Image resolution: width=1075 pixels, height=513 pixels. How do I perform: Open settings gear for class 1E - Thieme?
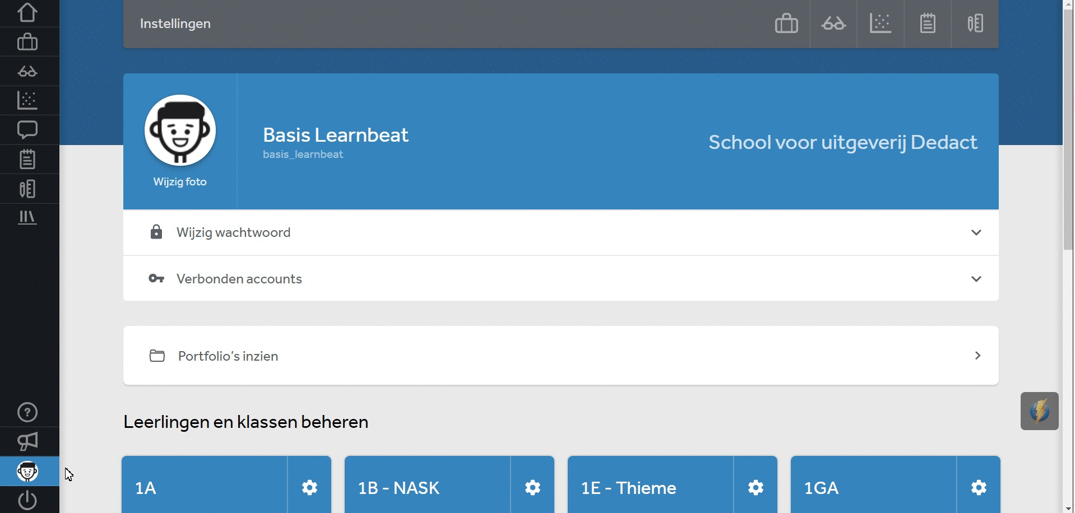756,488
